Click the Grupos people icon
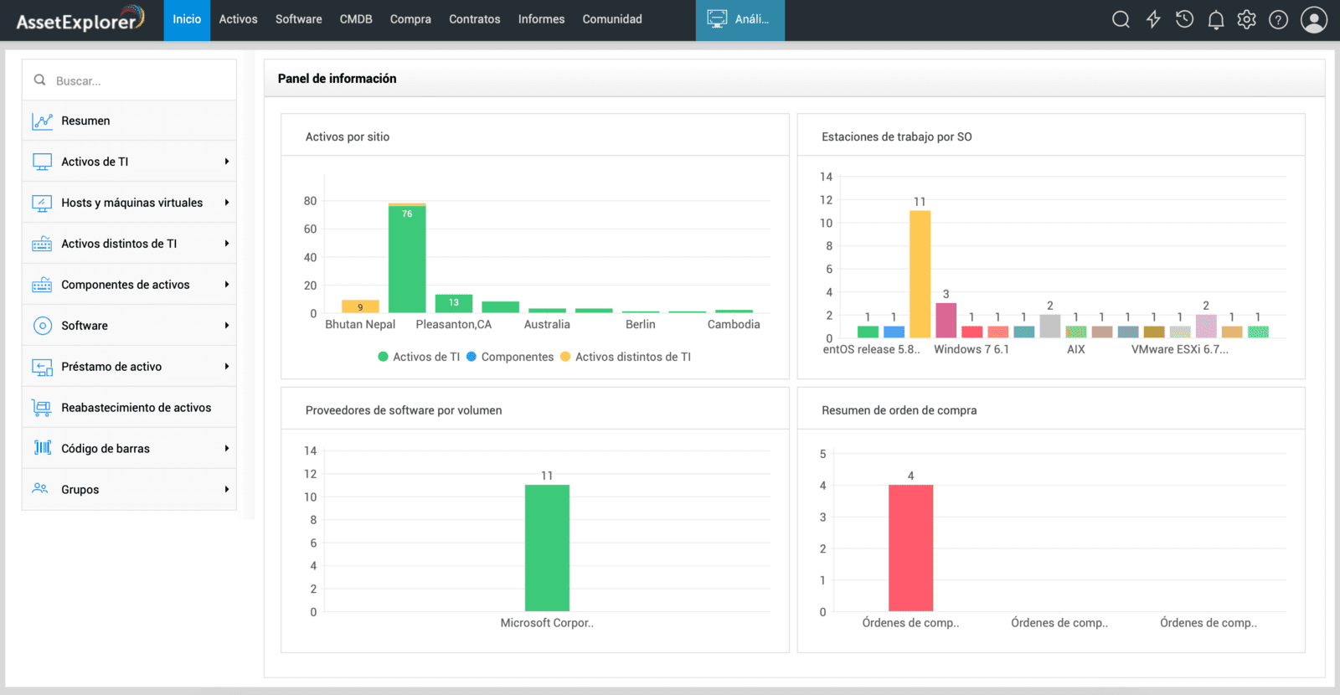1340x695 pixels. click(x=40, y=488)
